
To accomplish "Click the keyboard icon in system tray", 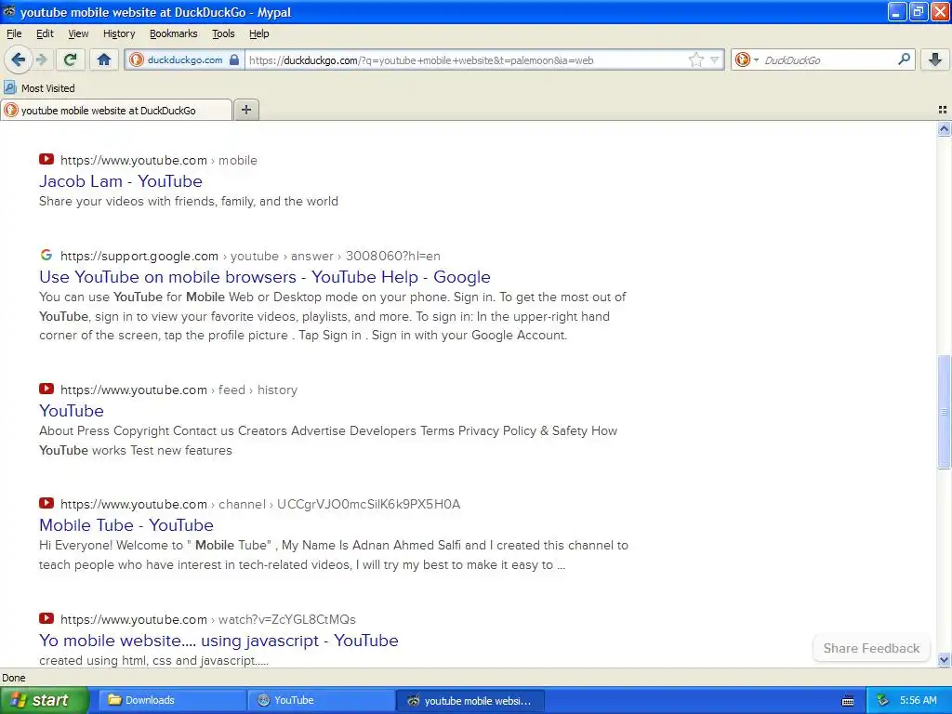I will pos(848,701).
